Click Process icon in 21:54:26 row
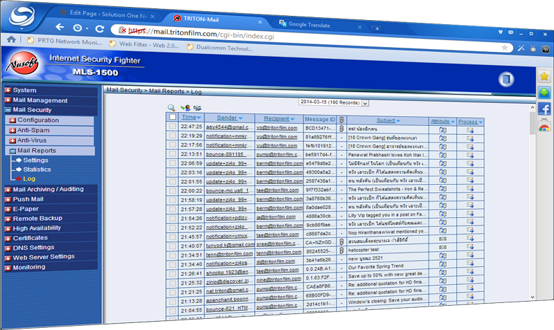The width and height of the screenshot is (554, 330). 470,214
